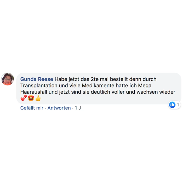Click the word Mega in comment
183x183 pixels.
click(145, 86)
